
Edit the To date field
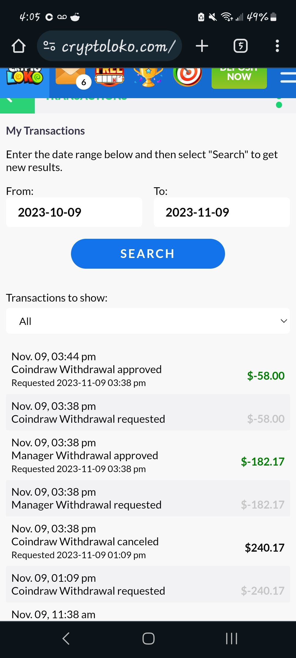click(221, 212)
